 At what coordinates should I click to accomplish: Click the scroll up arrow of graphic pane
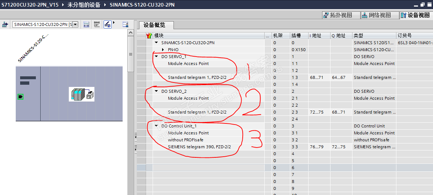click(131, 32)
